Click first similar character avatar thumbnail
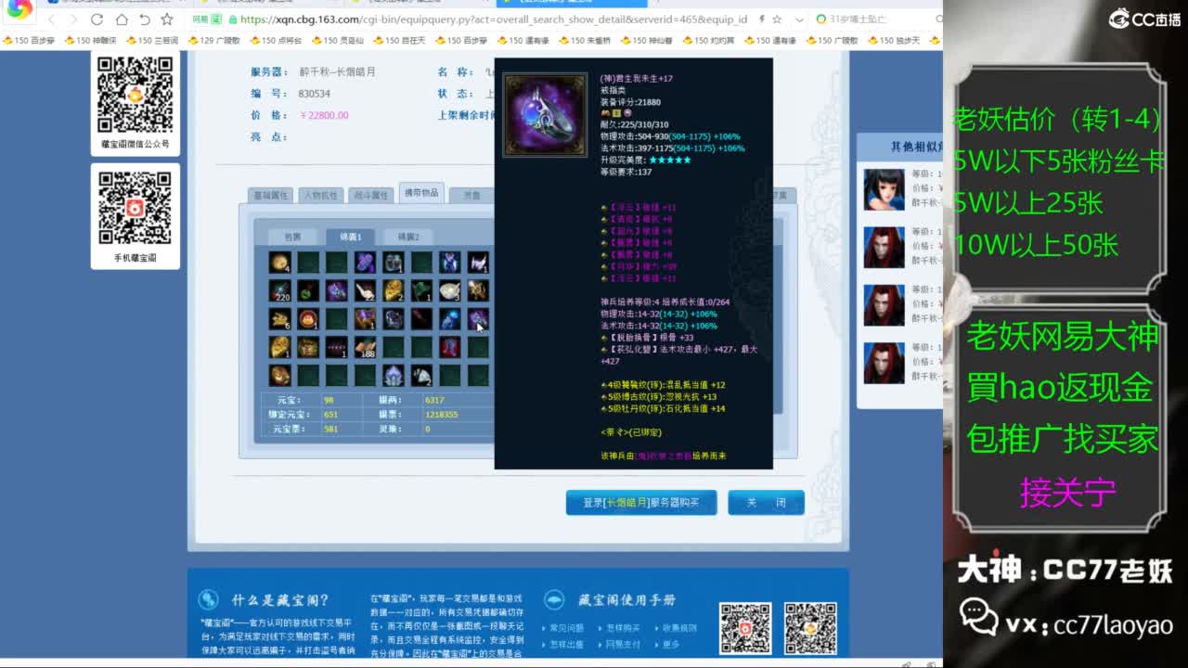The width and height of the screenshot is (1188, 668). coord(884,189)
